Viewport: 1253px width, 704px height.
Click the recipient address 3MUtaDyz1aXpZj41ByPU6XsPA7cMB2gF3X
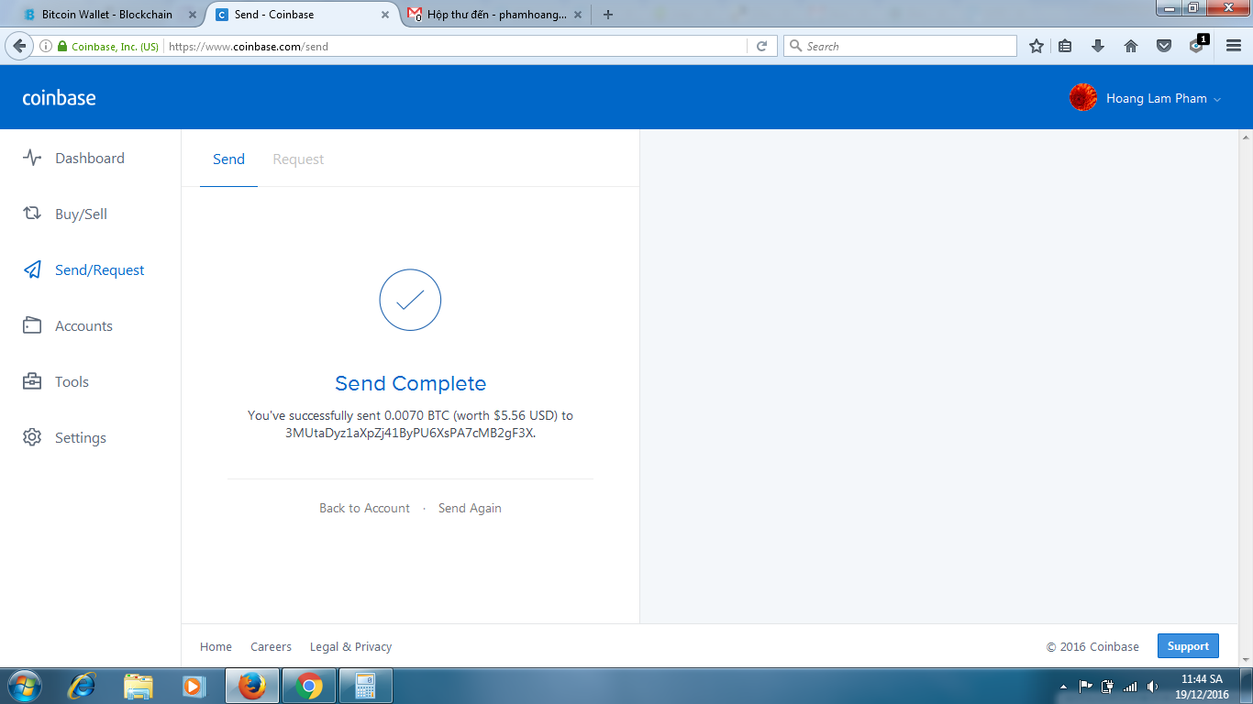[x=410, y=433]
